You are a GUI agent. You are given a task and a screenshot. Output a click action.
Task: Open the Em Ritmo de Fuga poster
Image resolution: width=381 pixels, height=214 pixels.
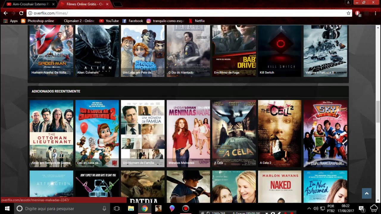[x=234, y=51]
